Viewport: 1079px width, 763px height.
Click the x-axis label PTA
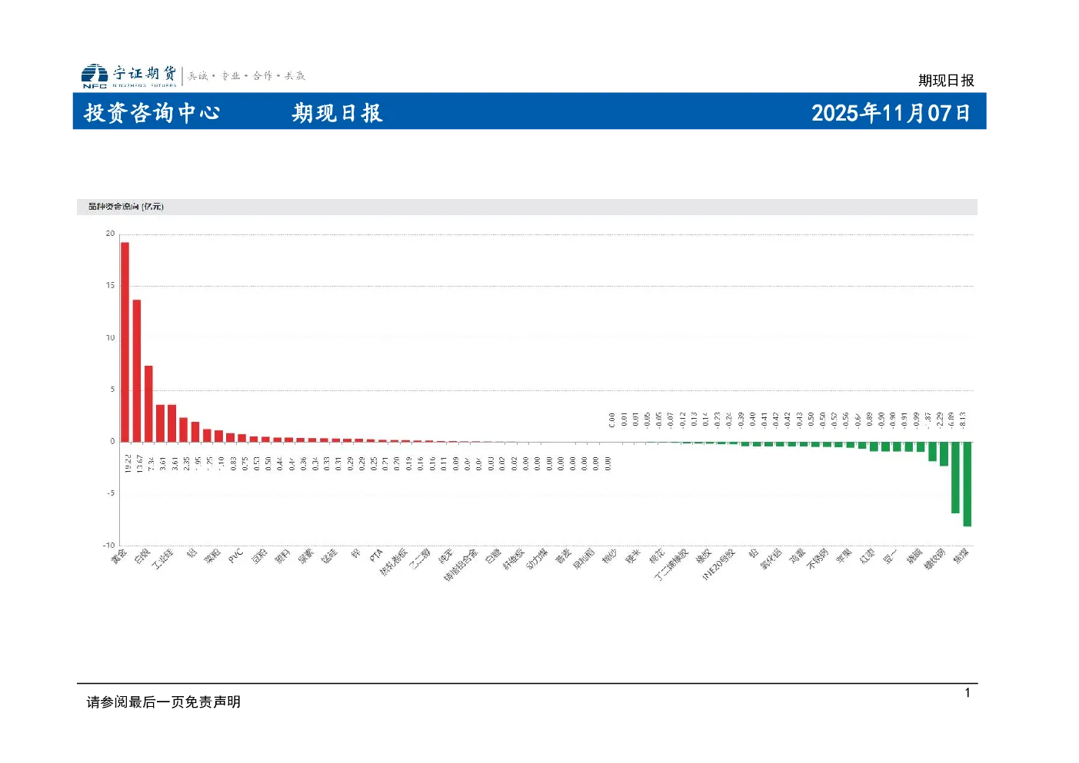click(376, 556)
